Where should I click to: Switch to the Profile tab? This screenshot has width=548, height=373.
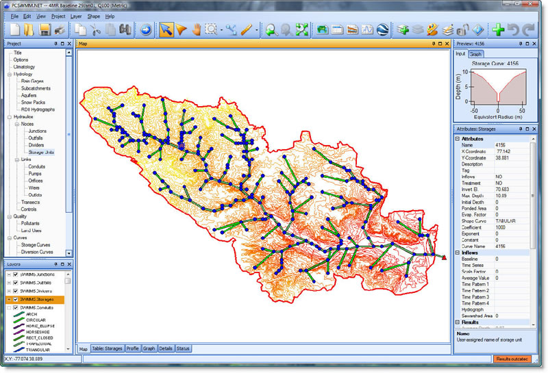pyautogui.click(x=132, y=348)
